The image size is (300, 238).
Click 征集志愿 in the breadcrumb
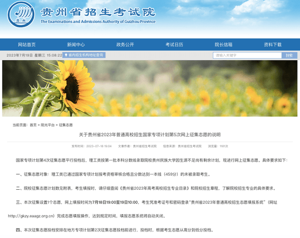point(66,125)
